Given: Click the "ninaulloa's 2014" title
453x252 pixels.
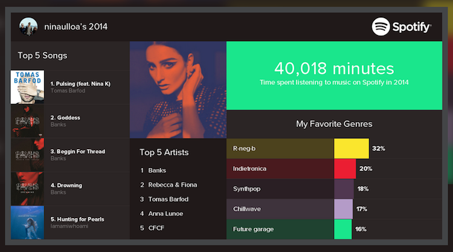Looking at the screenshot, I should pyautogui.click(x=75, y=27).
